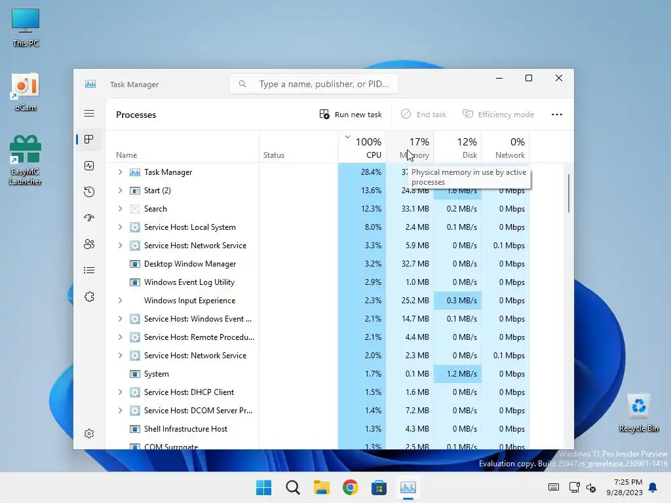Image resolution: width=671 pixels, height=503 pixels.
Task: Select the Shell Infrastructure Host process
Action: point(318,428)
